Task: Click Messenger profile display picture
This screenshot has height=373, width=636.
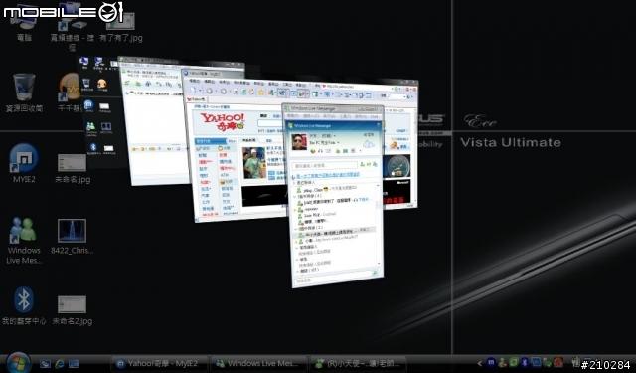Action: click(x=299, y=142)
